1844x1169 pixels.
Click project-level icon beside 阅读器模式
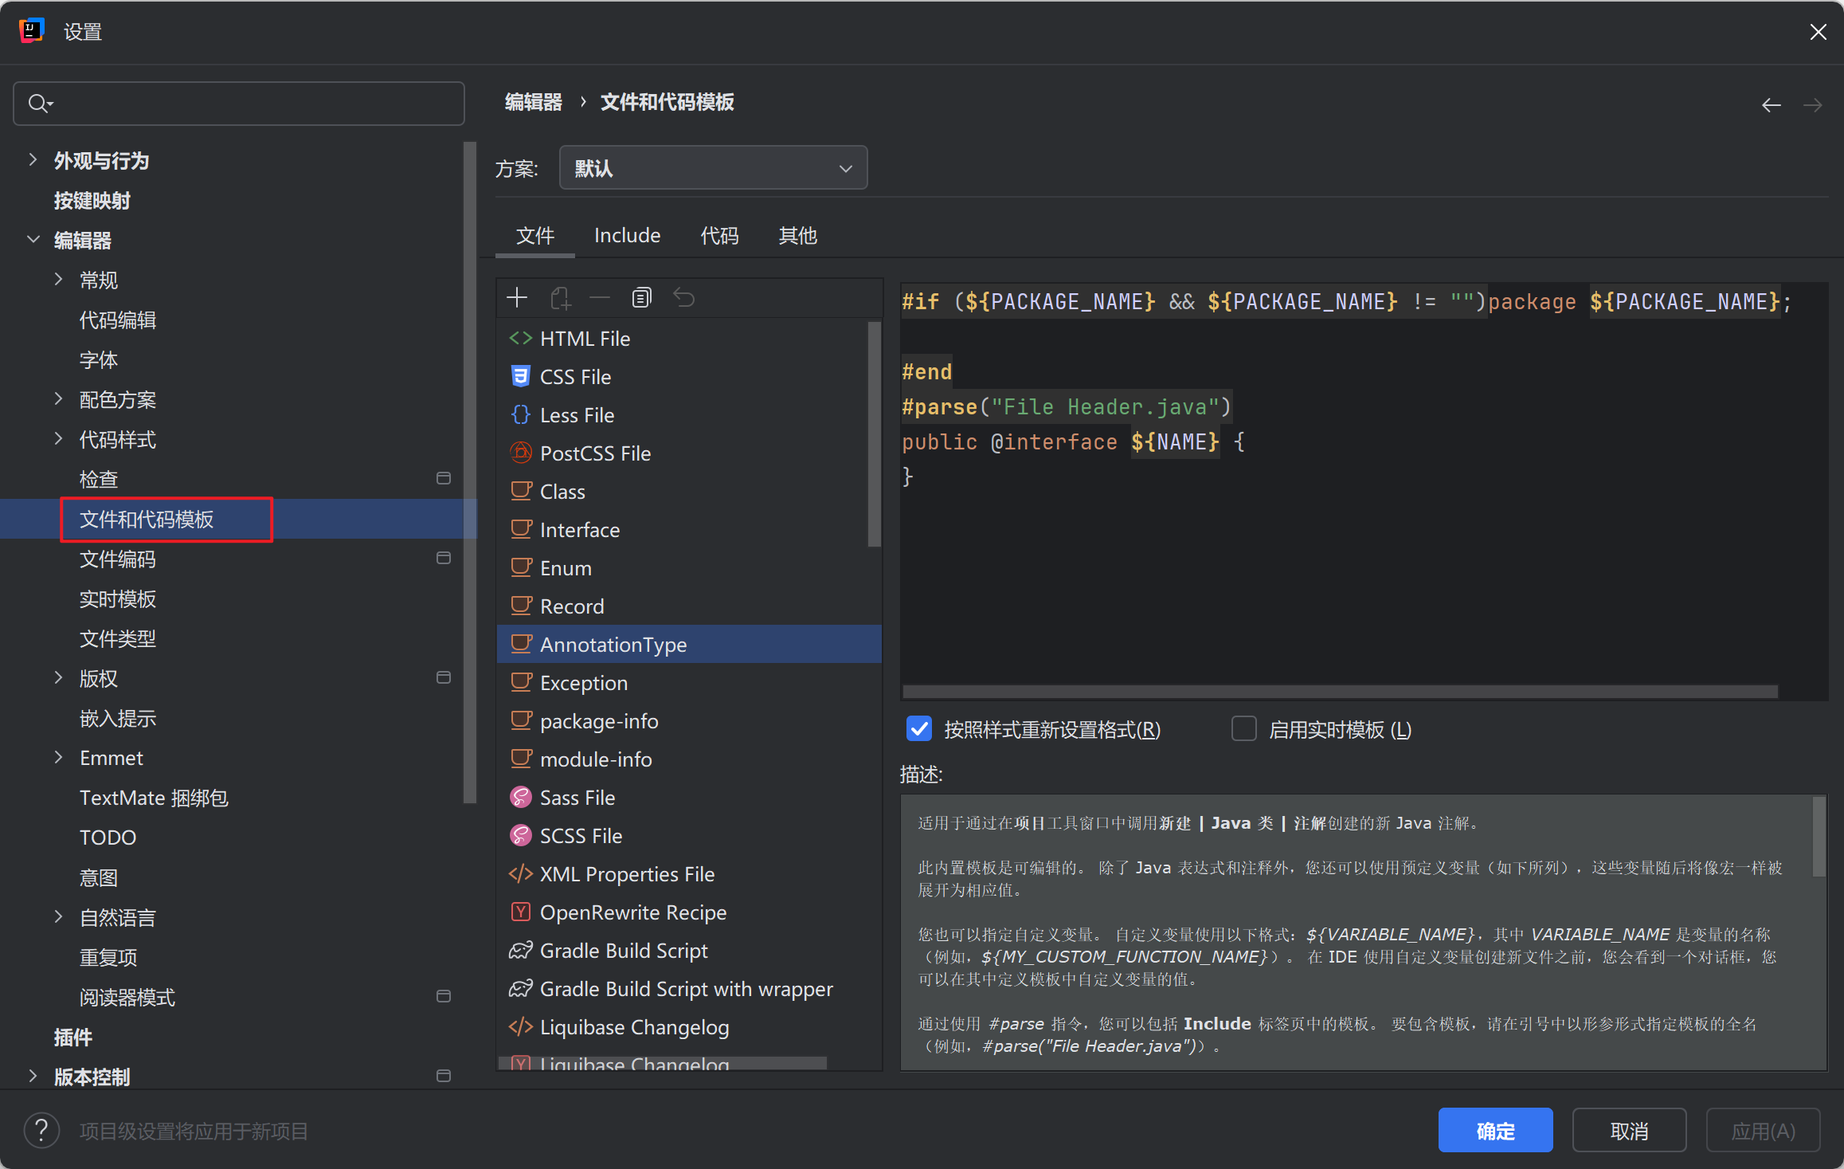(444, 996)
